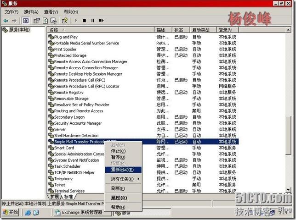Select Portable Media Serial Number Service row
296x220 pixels.
point(143,43)
